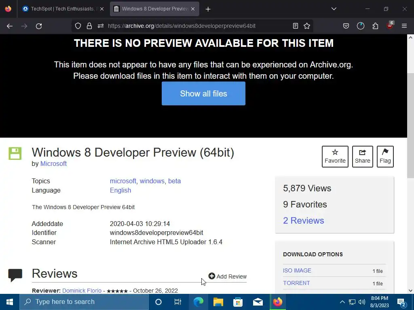Screen dimensions: 414x310
Task: Click the green floppy software icon
Action: pyautogui.click(x=15, y=153)
